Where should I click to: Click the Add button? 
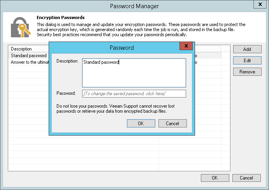coord(247,49)
